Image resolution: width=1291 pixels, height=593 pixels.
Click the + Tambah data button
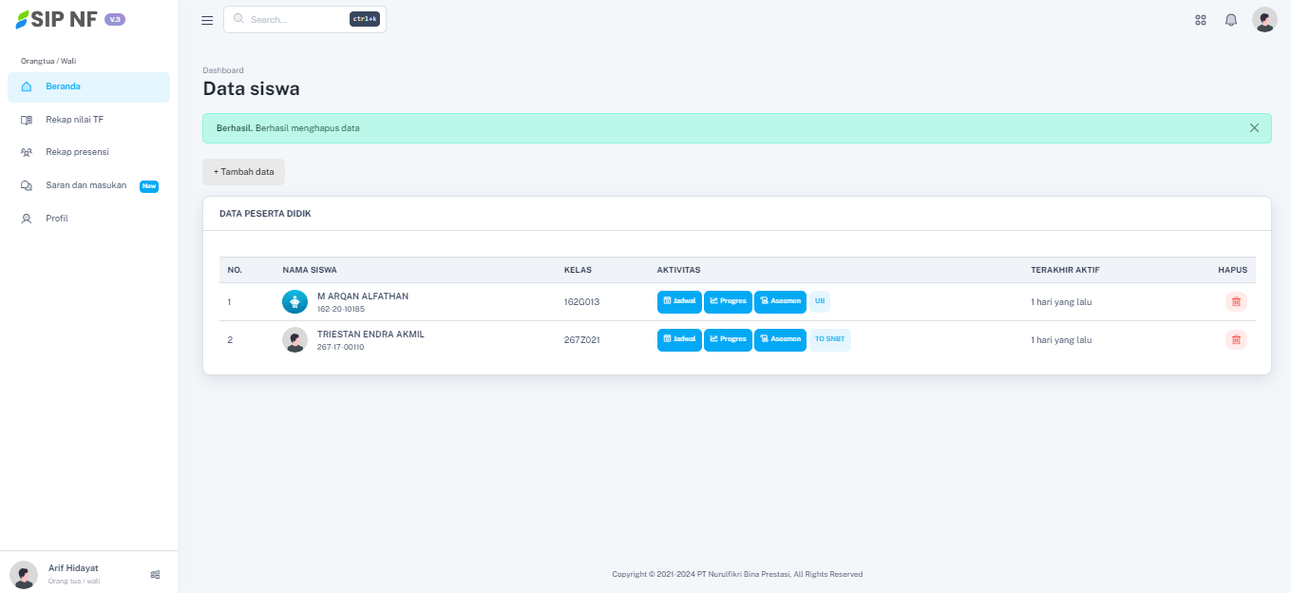click(243, 172)
